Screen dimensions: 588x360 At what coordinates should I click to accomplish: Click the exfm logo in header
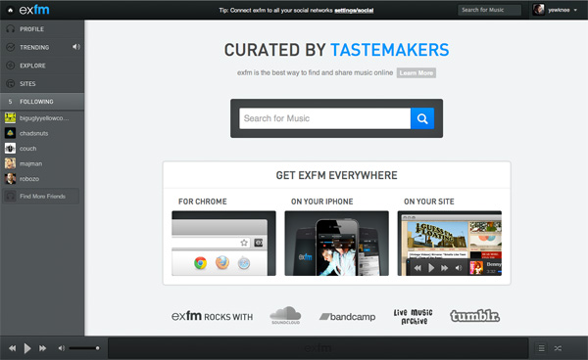click(34, 10)
